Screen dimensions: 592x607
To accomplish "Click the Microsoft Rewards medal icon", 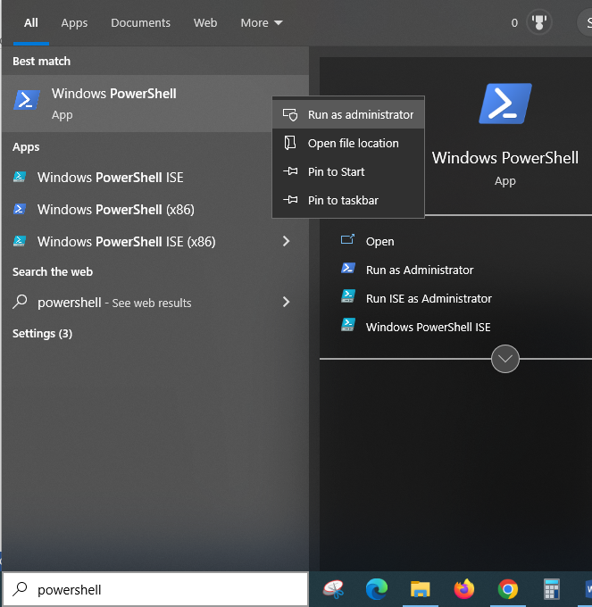I will (539, 22).
